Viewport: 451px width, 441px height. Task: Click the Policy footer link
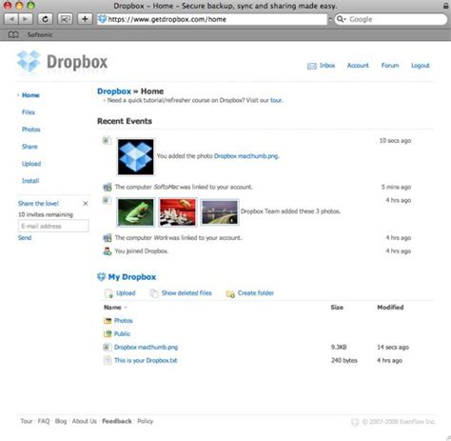[x=146, y=421]
